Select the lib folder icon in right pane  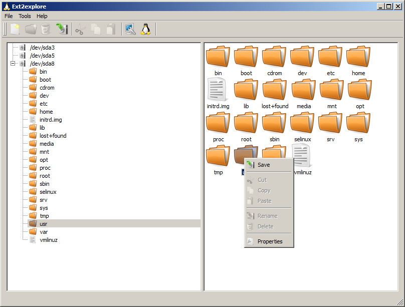point(246,89)
